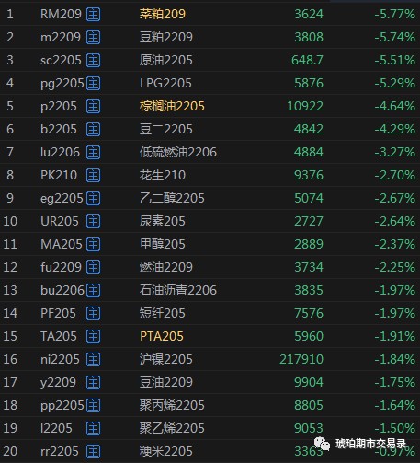Click price 9376 for 花生210
Screen dimensions: 420x463
(x=309, y=175)
